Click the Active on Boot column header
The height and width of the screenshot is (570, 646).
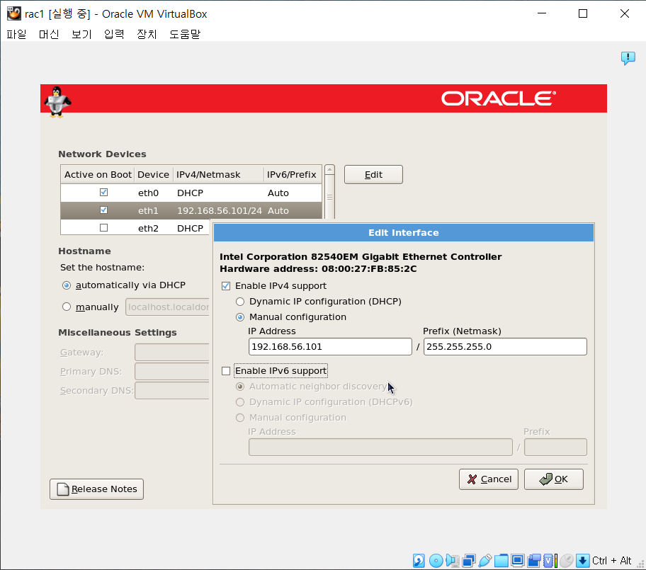point(98,175)
